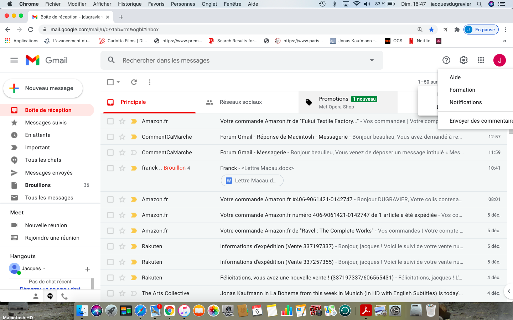Check the Amazon.fr #406-9061421-0142747 email

click(x=110, y=199)
